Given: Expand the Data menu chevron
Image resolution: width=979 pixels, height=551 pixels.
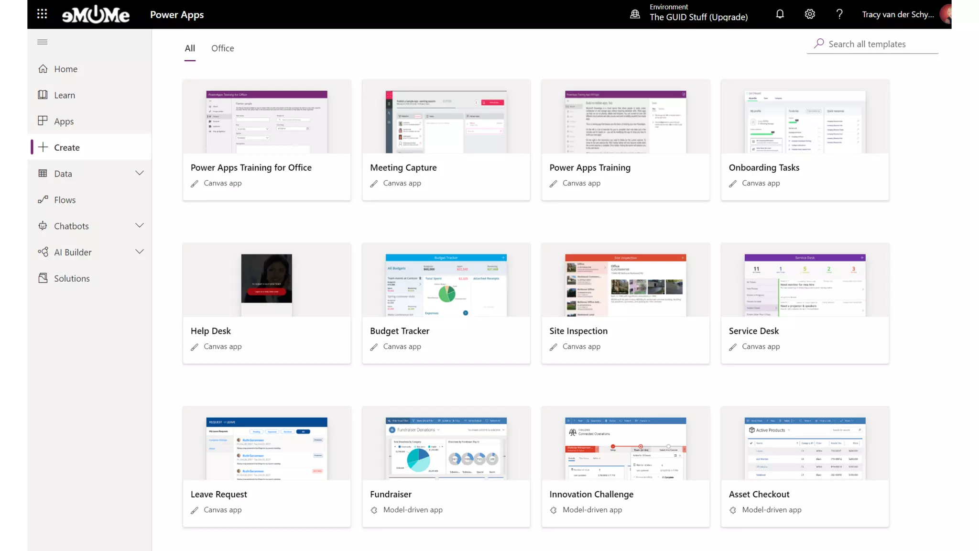Looking at the screenshot, I should (139, 173).
